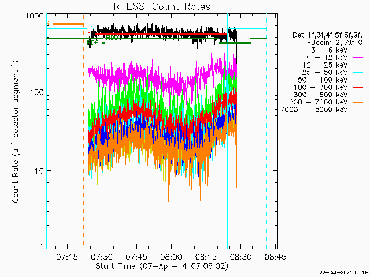Click the y-axis tick label '10'

[x=39, y=171]
